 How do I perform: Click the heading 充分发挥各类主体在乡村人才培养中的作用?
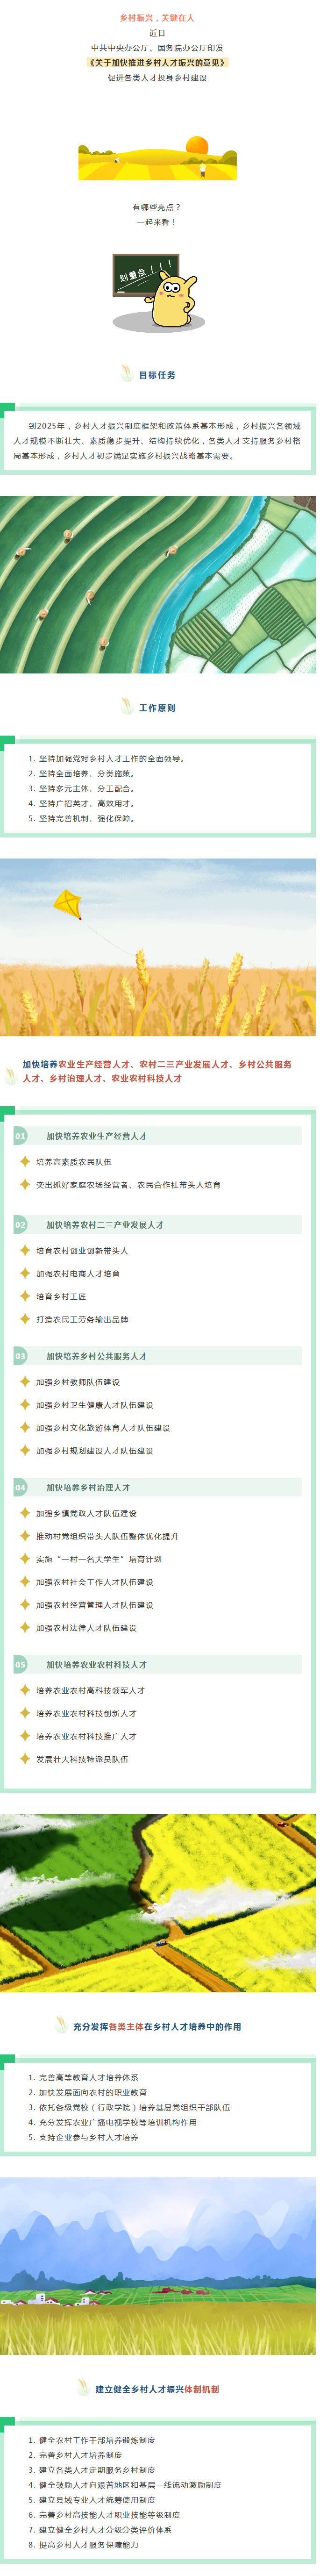(x=157, y=2026)
